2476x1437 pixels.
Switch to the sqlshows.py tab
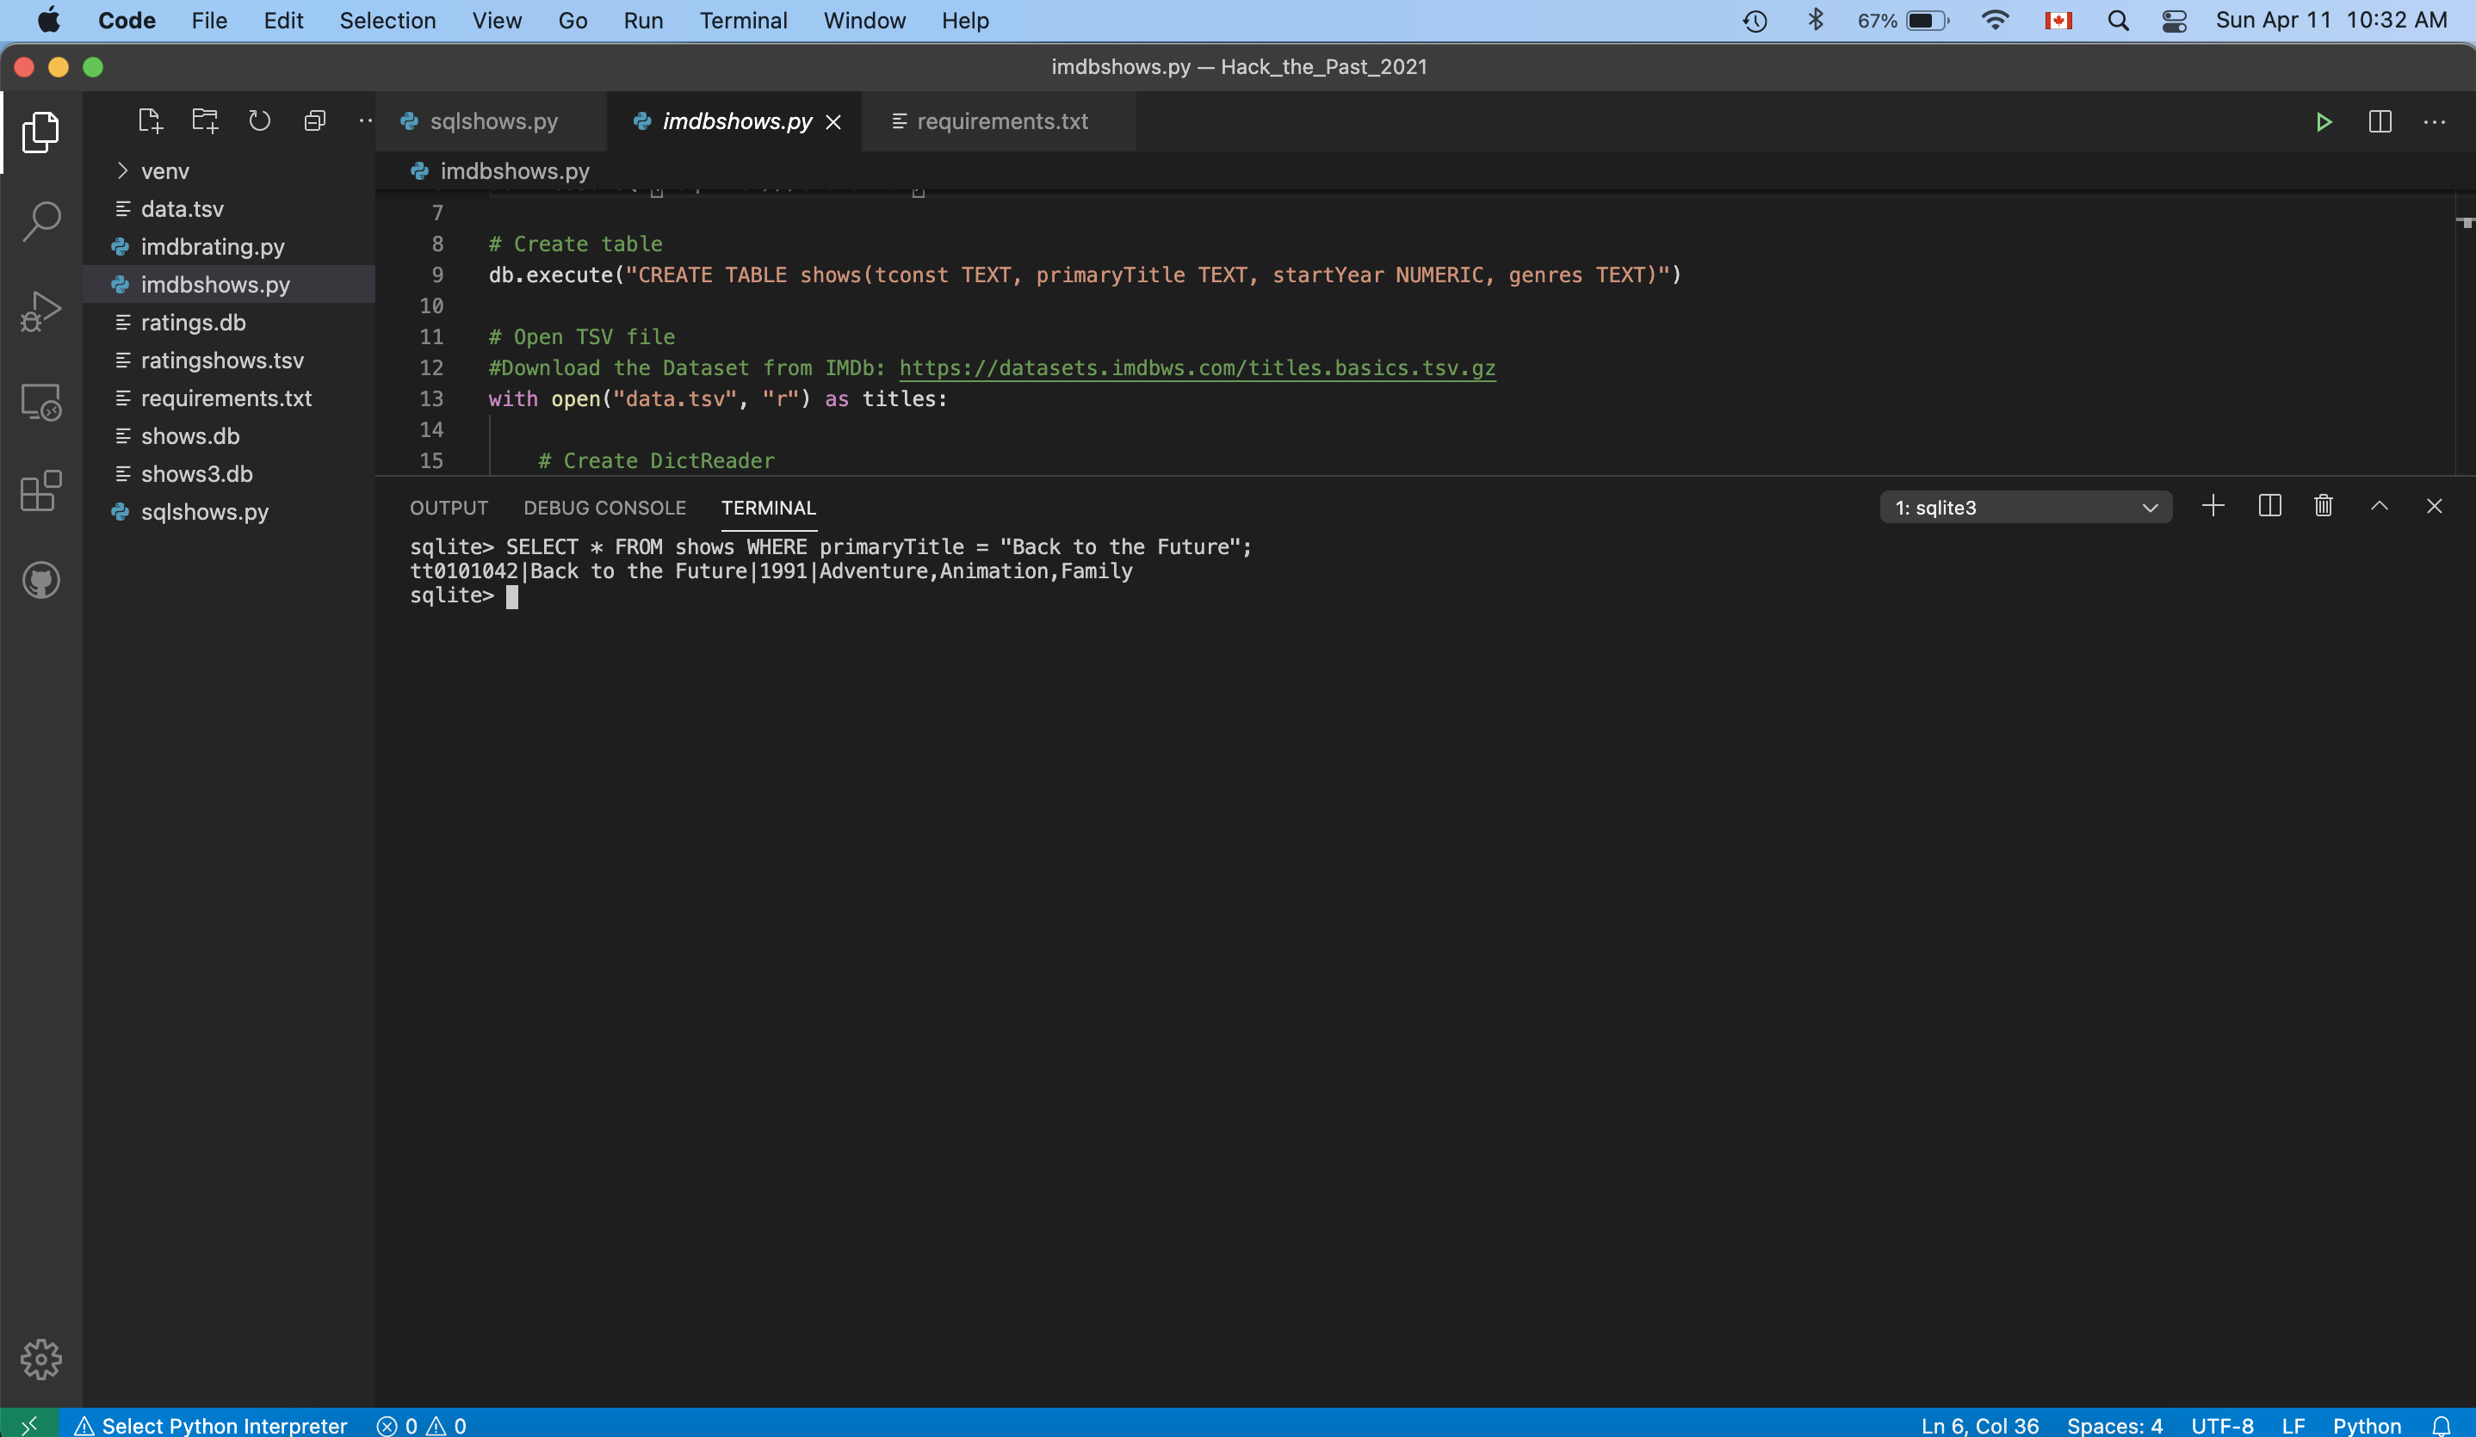pos(492,122)
